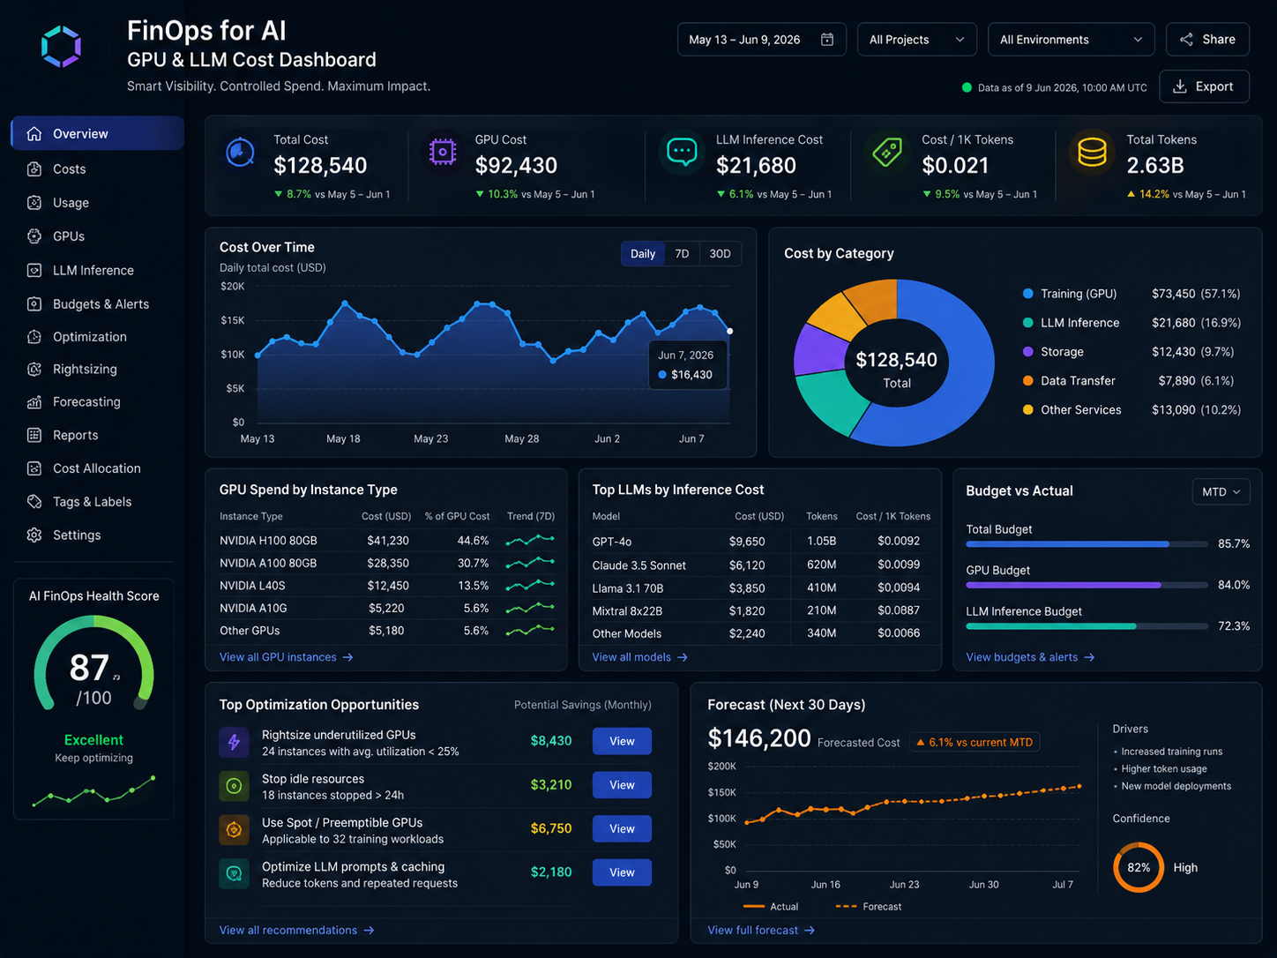Click the Settings gear icon

point(34,535)
